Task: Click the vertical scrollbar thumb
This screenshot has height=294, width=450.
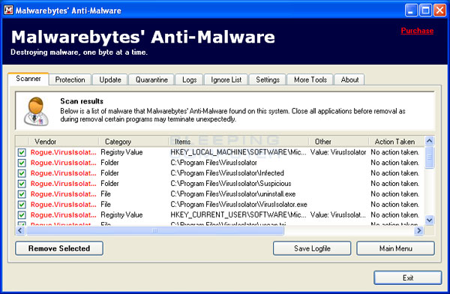Action: [x=429, y=157]
